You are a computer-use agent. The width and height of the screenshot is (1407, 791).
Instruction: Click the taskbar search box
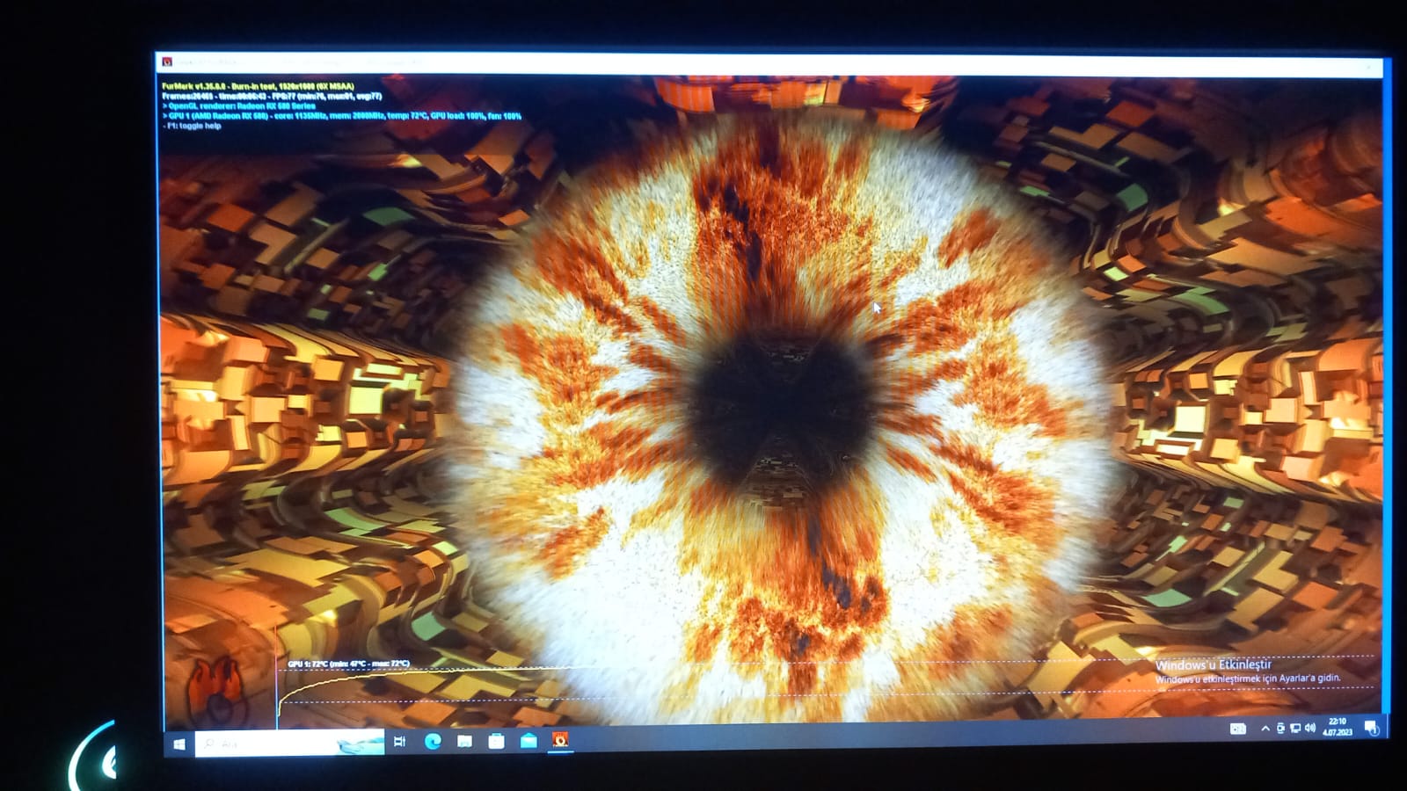pos(289,744)
